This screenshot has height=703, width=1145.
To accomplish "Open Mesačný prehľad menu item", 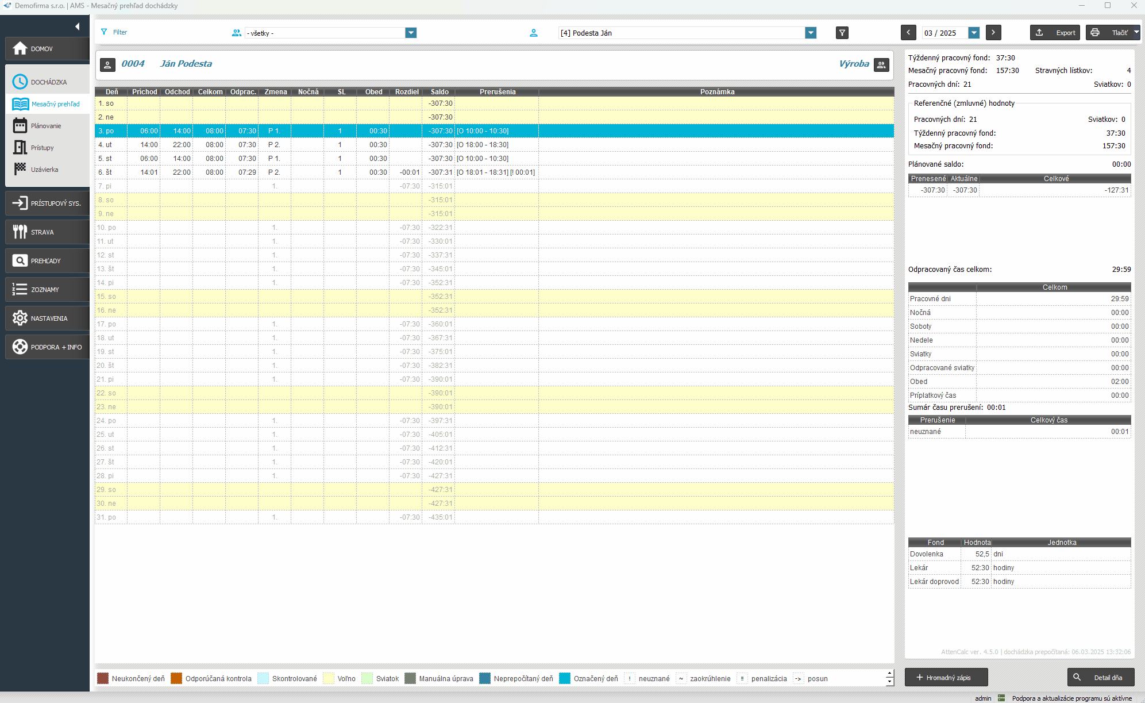I will coord(55,104).
